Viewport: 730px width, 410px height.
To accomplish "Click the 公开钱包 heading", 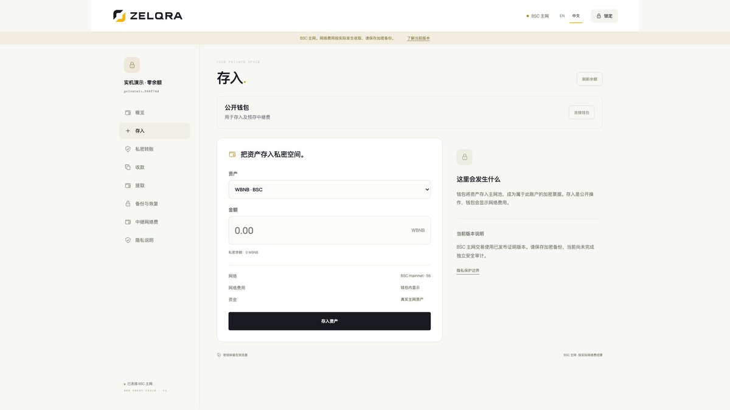I will (x=237, y=108).
